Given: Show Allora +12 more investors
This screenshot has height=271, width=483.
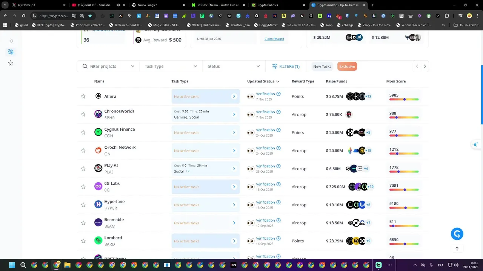Looking at the screenshot, I should (368, 96).
